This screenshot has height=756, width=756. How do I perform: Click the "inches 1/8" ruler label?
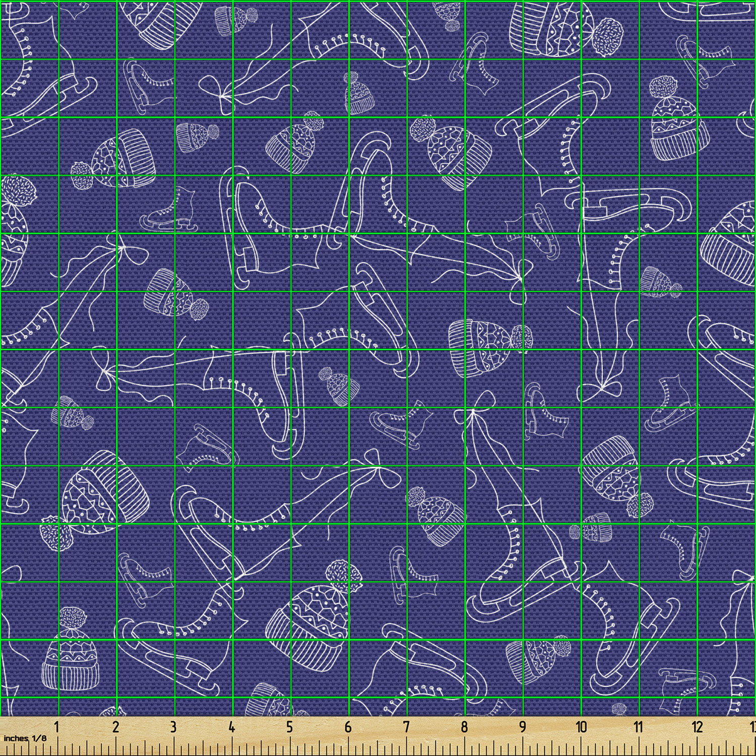(25, 738)
